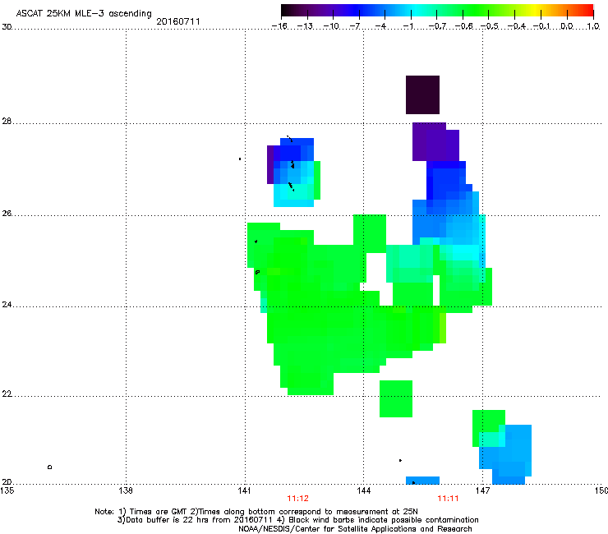Click the latitude axis label 28
This screenshot has width=608, height=534.
[x=7, y=121]
